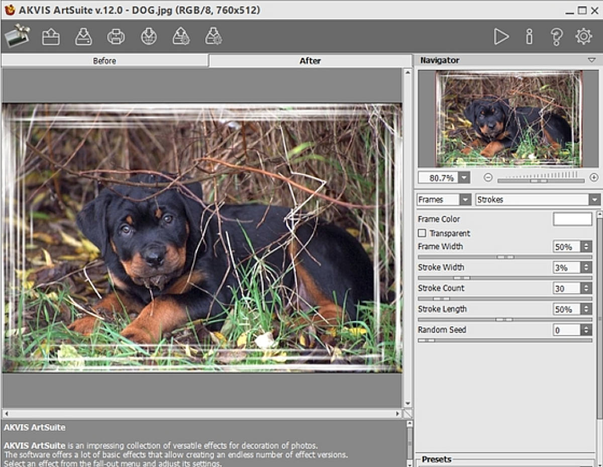Open the Strokes frame type dropdown

pos(594,200)
